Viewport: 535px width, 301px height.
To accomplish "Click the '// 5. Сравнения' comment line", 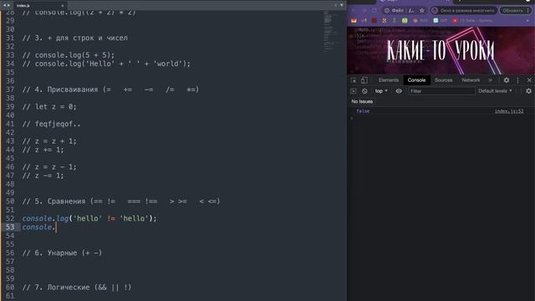I will point(121,202).
